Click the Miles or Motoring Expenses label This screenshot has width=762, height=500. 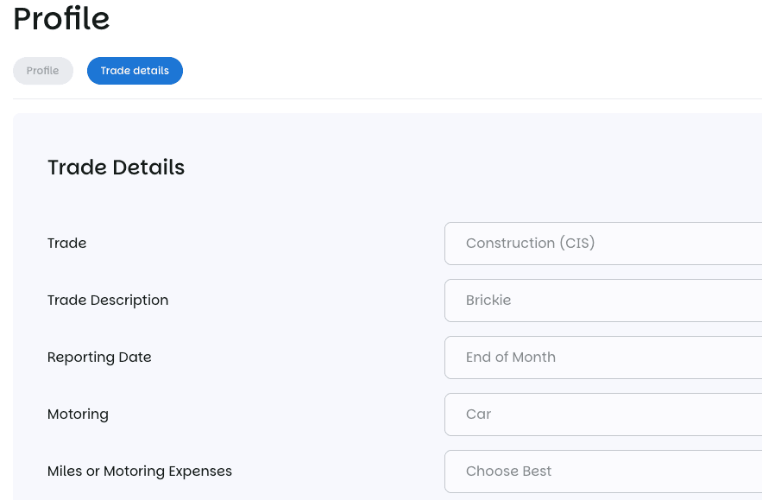[x=140, y=471]
